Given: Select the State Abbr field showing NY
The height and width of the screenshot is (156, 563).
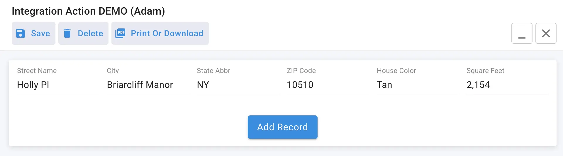Looking at the screenshot, I should tap(237, 85).
